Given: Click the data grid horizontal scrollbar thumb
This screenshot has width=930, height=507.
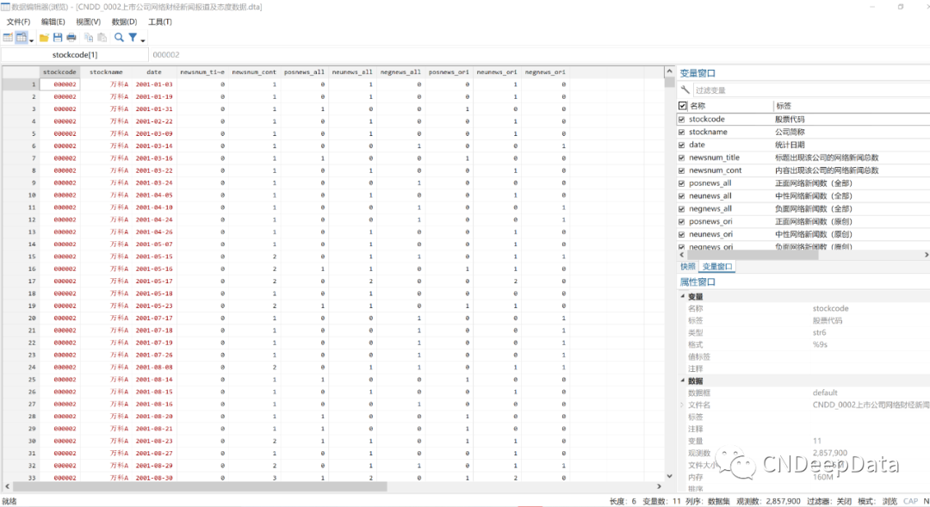Looking at the screenshot, I should tap(200, 486).
